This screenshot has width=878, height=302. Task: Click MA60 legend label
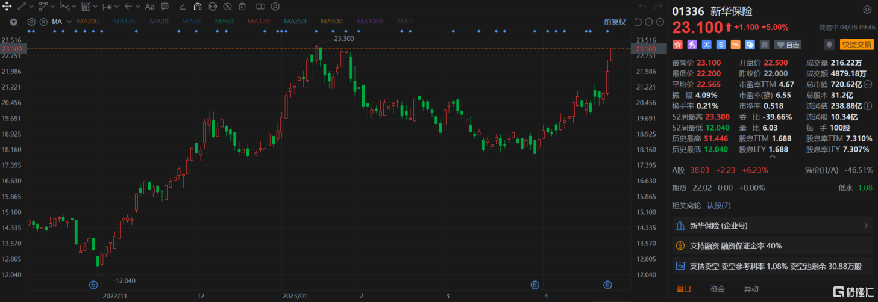[x=225, y=22]
